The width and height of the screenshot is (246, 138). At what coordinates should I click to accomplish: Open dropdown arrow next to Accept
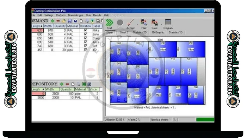[137, 24]
